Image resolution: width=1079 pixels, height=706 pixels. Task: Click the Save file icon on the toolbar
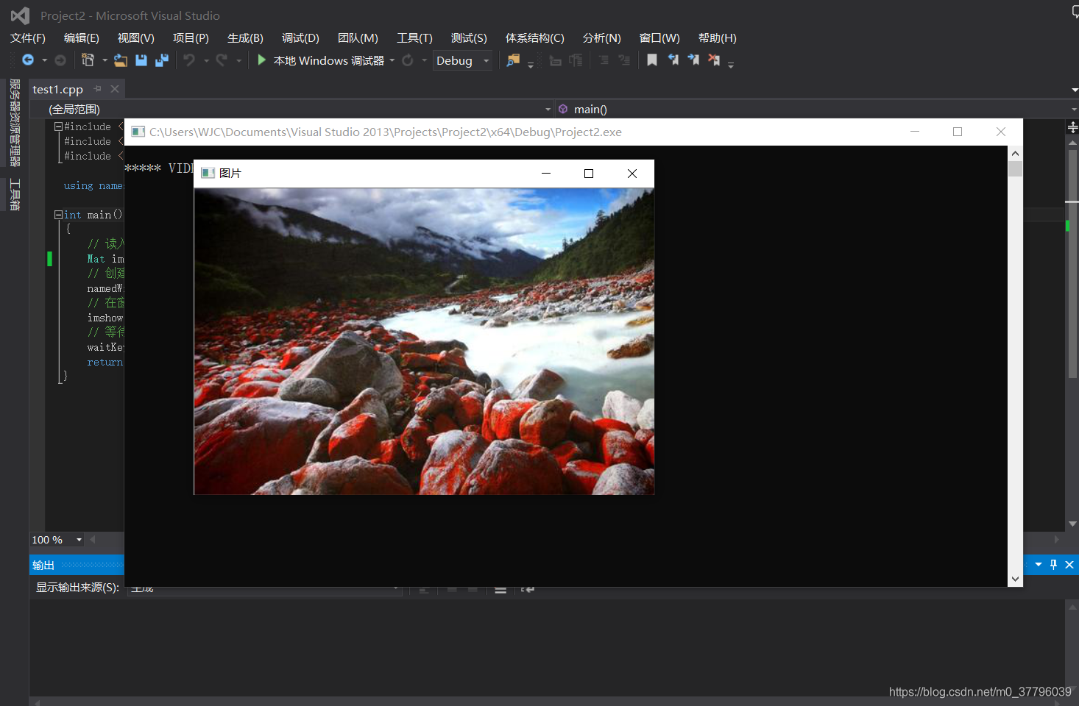pos(141,60)
